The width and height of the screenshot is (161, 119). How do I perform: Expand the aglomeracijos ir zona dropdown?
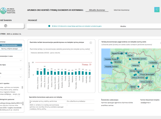pos(11,60)
